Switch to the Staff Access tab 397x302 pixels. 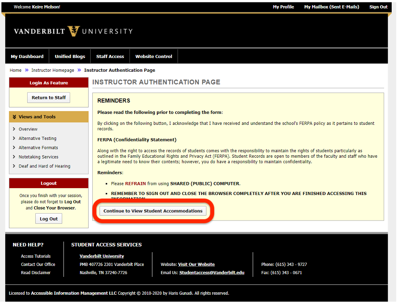click(x=110, y=56)
